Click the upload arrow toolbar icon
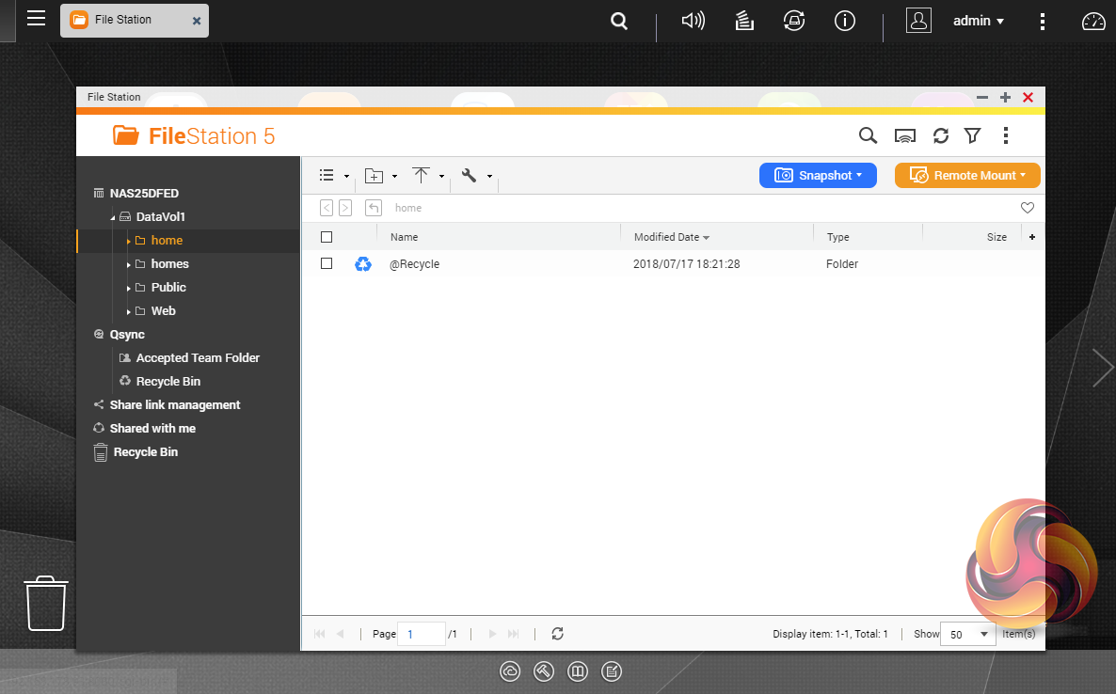 [421, 176]
